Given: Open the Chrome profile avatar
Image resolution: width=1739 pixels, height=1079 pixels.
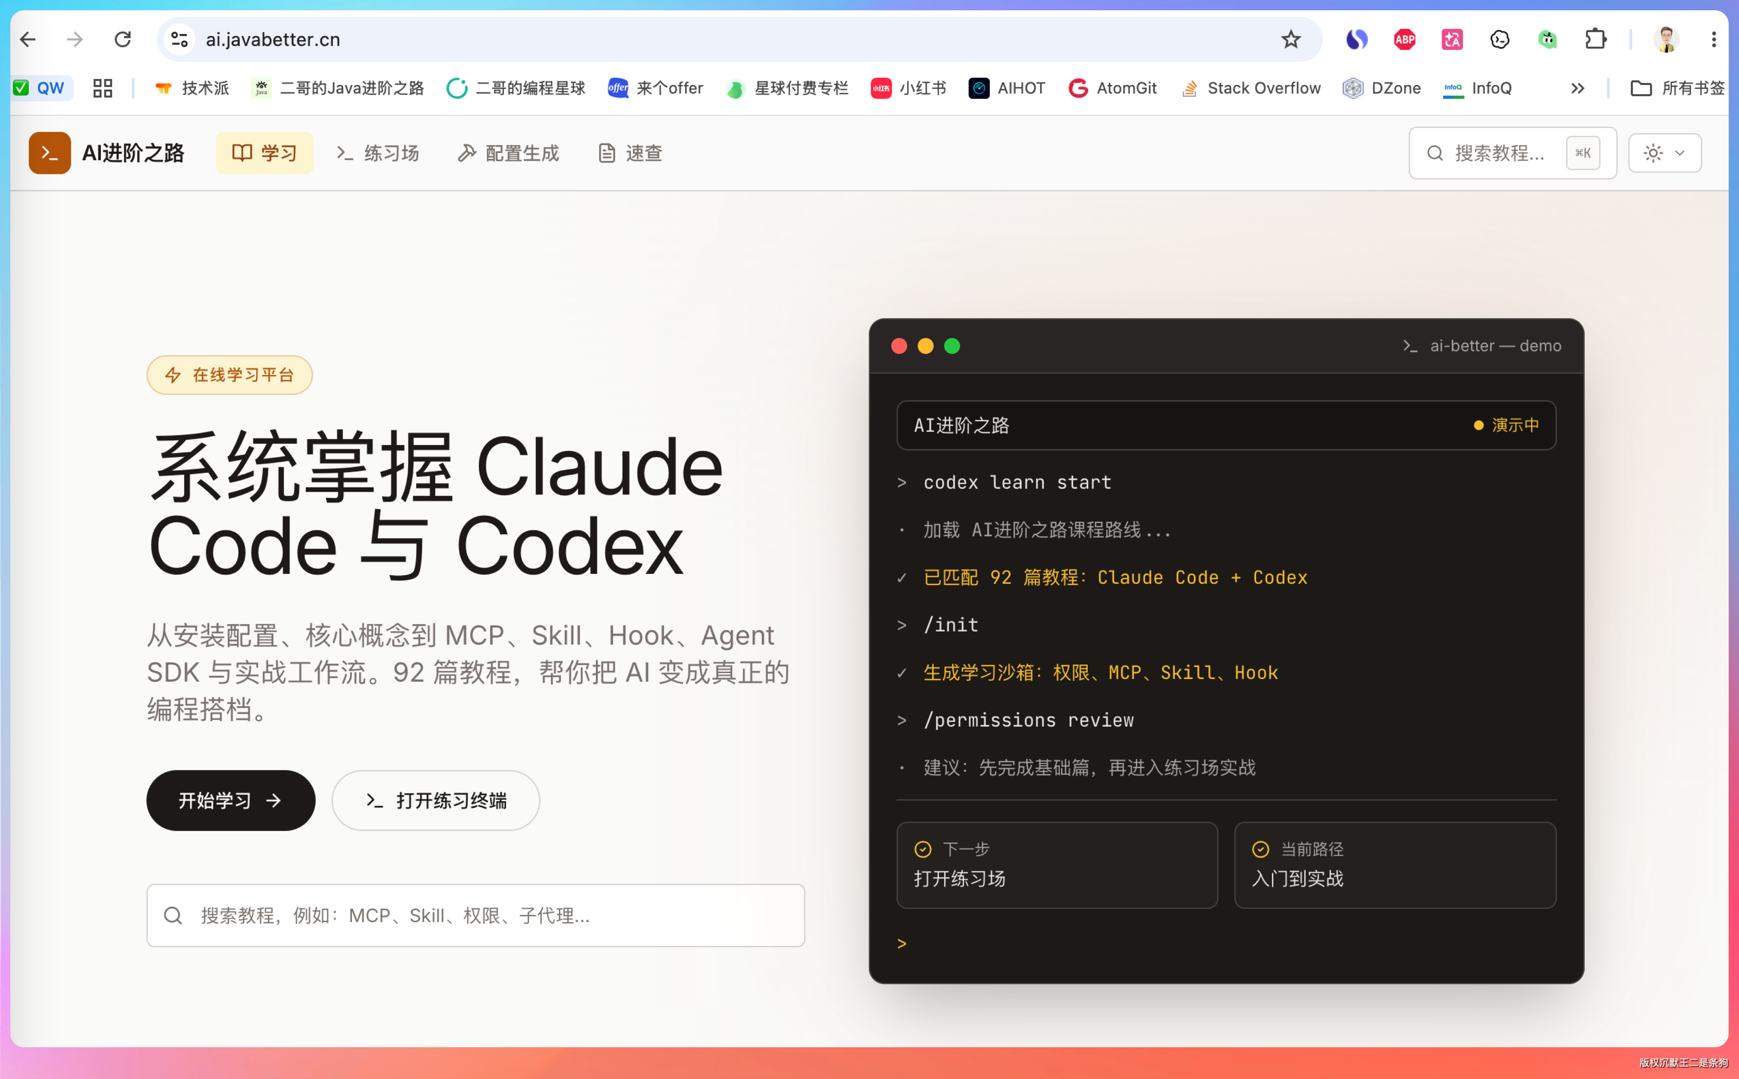Looking at the screenshot, I should coord(1666,39).
